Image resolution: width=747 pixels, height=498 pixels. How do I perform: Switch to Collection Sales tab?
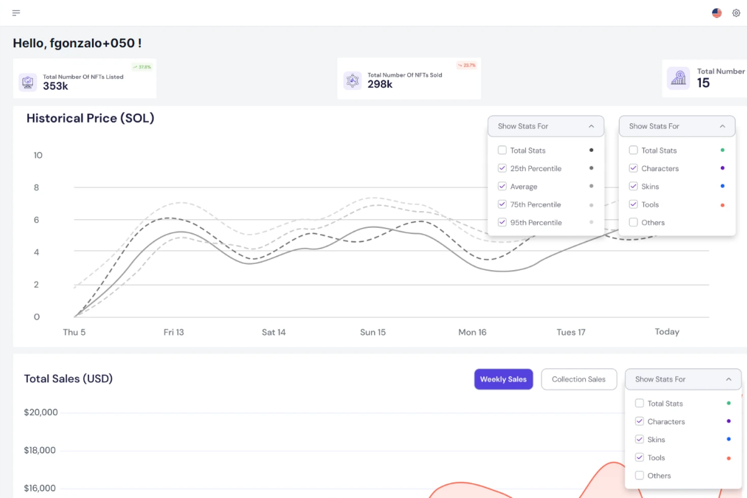point(579,379)
